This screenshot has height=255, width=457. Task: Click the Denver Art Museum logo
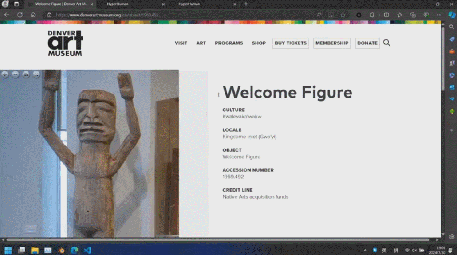click(65, 43)
